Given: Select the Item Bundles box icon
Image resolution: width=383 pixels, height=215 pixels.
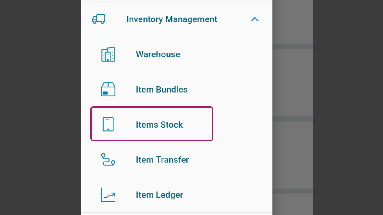Looking at the screenshot, I should tap(108, 89).
